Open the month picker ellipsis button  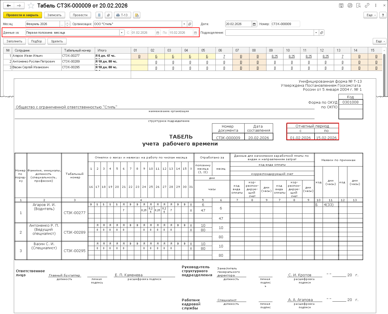pyautogui.click(x=62, y=24)
